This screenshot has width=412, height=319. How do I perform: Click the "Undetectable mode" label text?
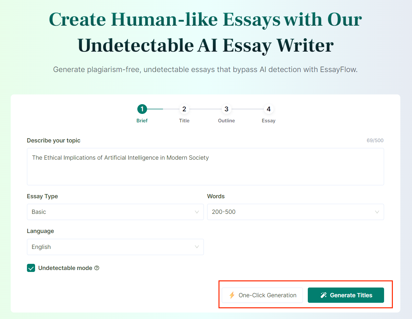pos(65,268)
